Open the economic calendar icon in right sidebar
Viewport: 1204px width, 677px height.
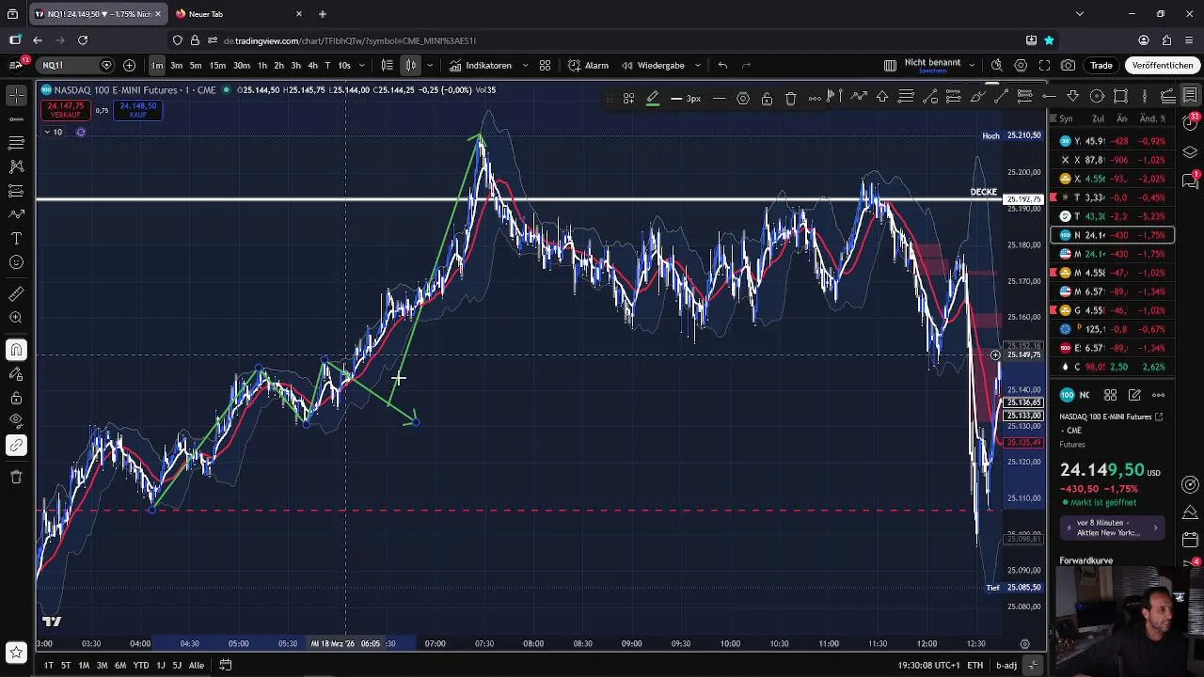point(1190,540)
